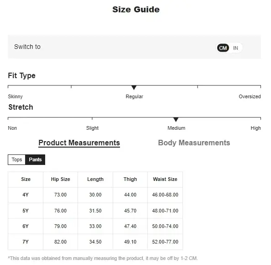Click the Stretch Medium marker triangle
This screenshot has height=265, width=271.
176,119
